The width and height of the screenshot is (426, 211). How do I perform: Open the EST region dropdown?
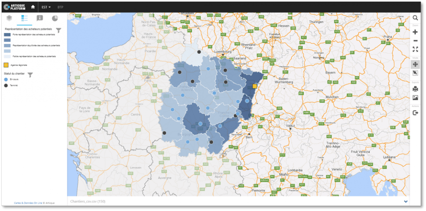click(46, 7)
